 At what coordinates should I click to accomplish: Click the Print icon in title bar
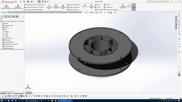[32, 1]
